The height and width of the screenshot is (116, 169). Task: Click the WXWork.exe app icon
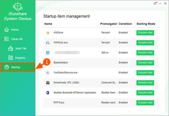click(48, 43)
